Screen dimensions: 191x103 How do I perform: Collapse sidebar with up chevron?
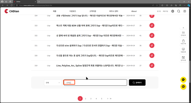coord(183,28)
